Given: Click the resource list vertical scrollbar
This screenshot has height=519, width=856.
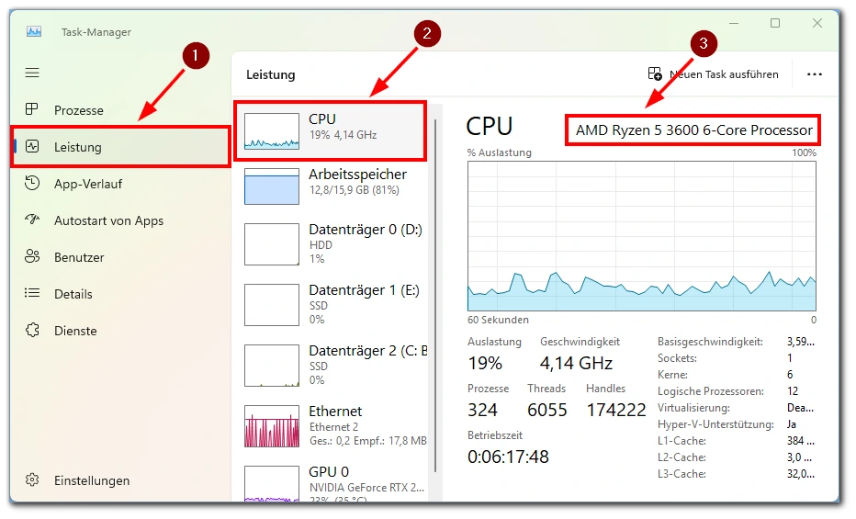Looking at the screenshot, I should click(435, 295).
